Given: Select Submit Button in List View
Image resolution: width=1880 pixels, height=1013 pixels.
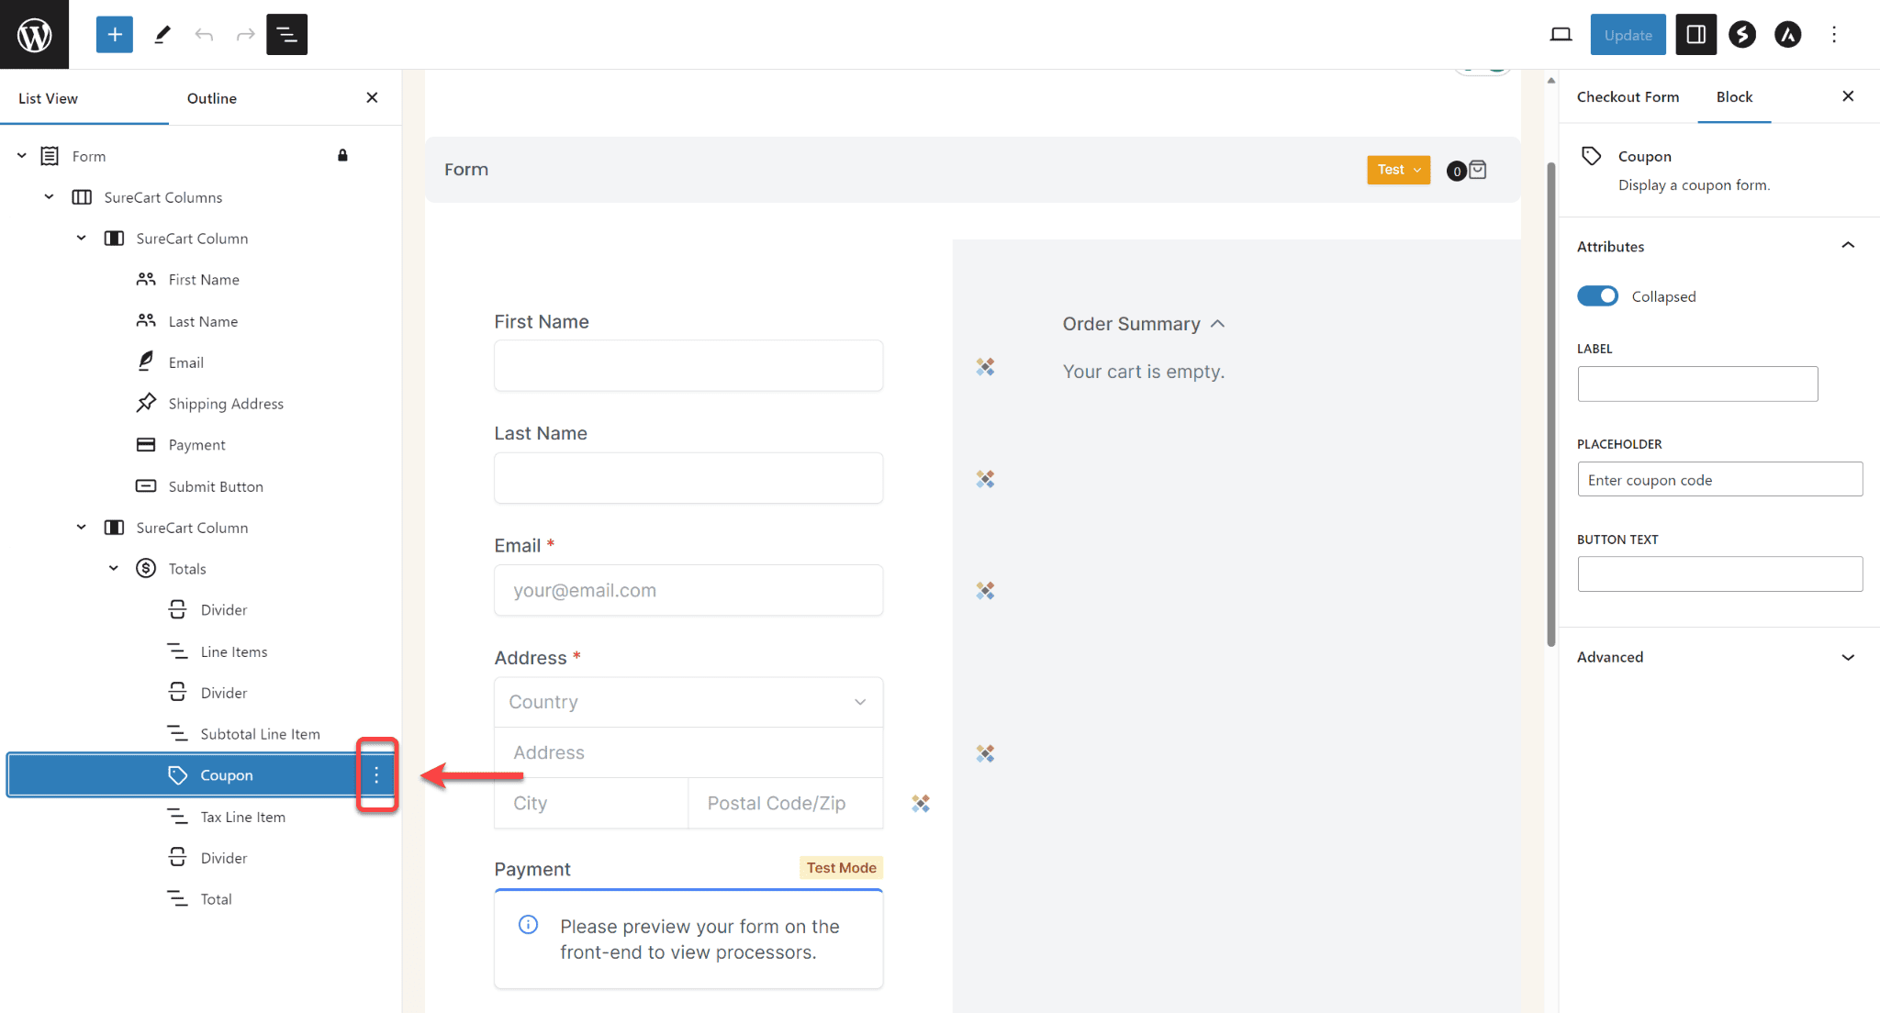Looking at the screenshot, I should click(216, 486).
